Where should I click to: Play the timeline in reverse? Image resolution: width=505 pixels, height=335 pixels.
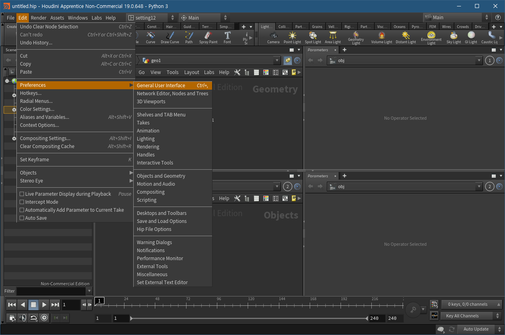23,305
